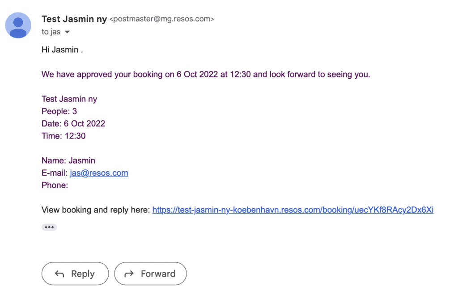Screen dimensions: 458x295
Task: Open the test-jasmin-ny-koebenhavn.resos.com booking link
Action: [293, 210]
